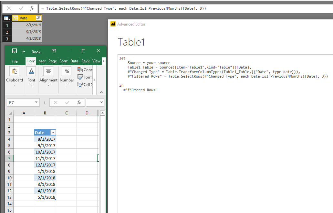
Task: Click the Clipboard paste icon
Action: 15,71
